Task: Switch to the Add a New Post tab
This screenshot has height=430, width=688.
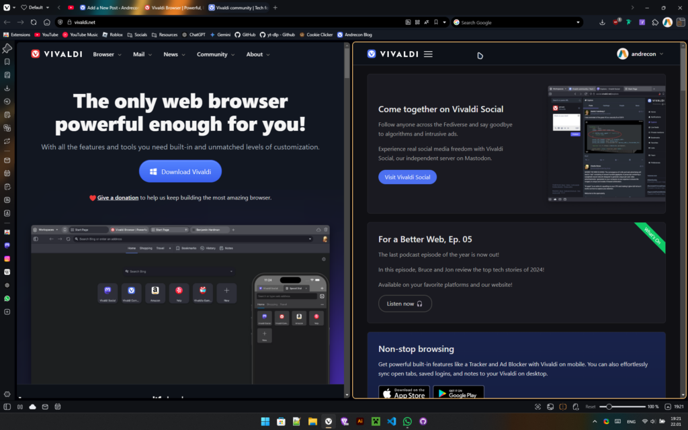Action: coord(109,7)
